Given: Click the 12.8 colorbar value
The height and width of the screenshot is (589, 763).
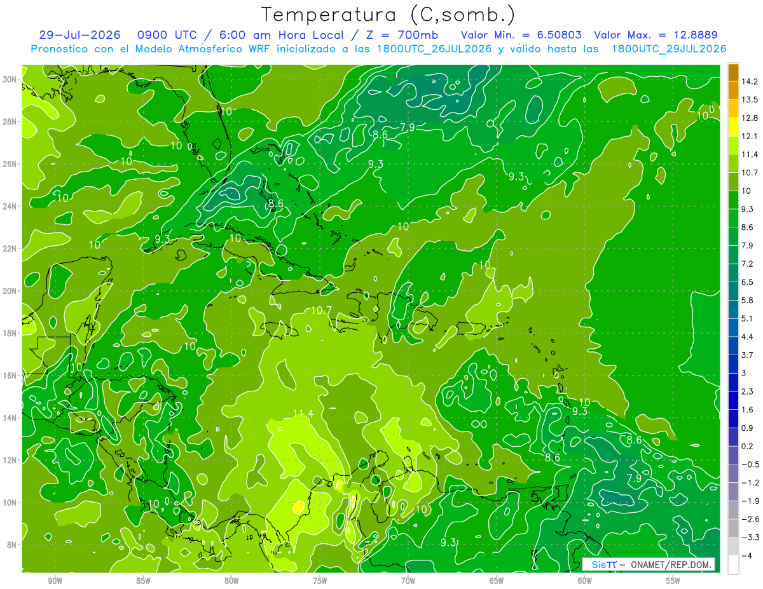Looking at the screenshot, I should [x=749, y=118].
